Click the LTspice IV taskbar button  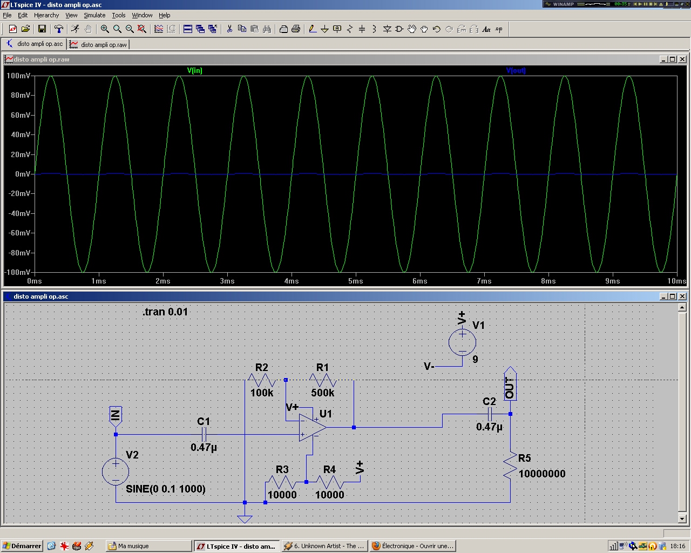[x=236, y=546]
